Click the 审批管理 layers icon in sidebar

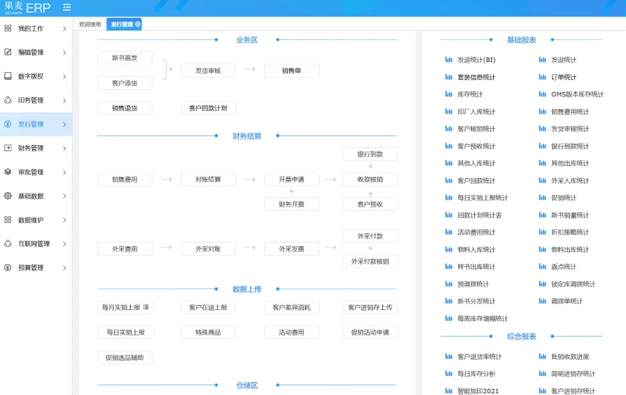[8, 172]
